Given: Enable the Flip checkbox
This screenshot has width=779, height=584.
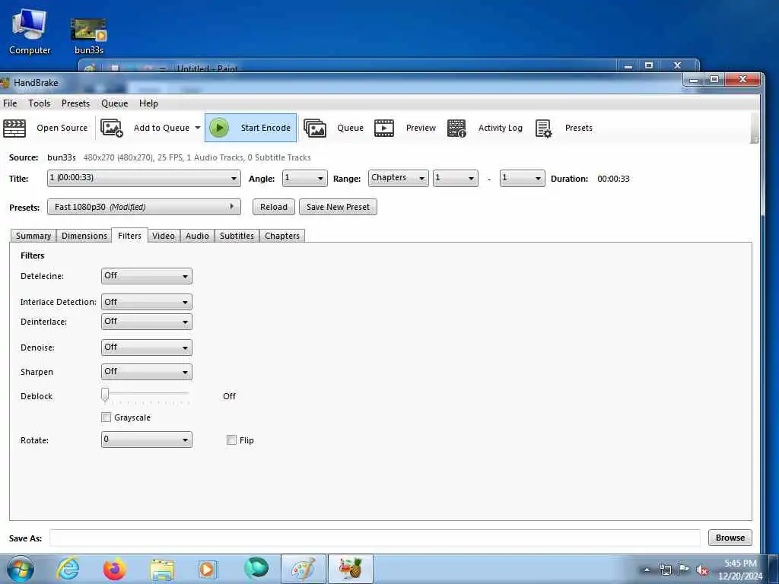Looking at the screenshot, I should click(231, 440).
